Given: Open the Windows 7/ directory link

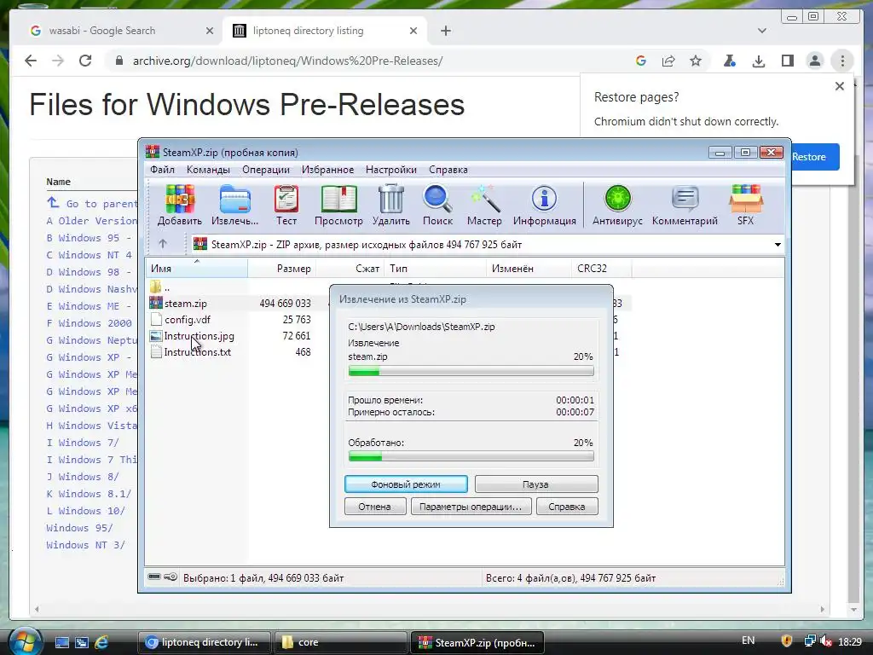Looking at the screenshot, I should point(83,443).
